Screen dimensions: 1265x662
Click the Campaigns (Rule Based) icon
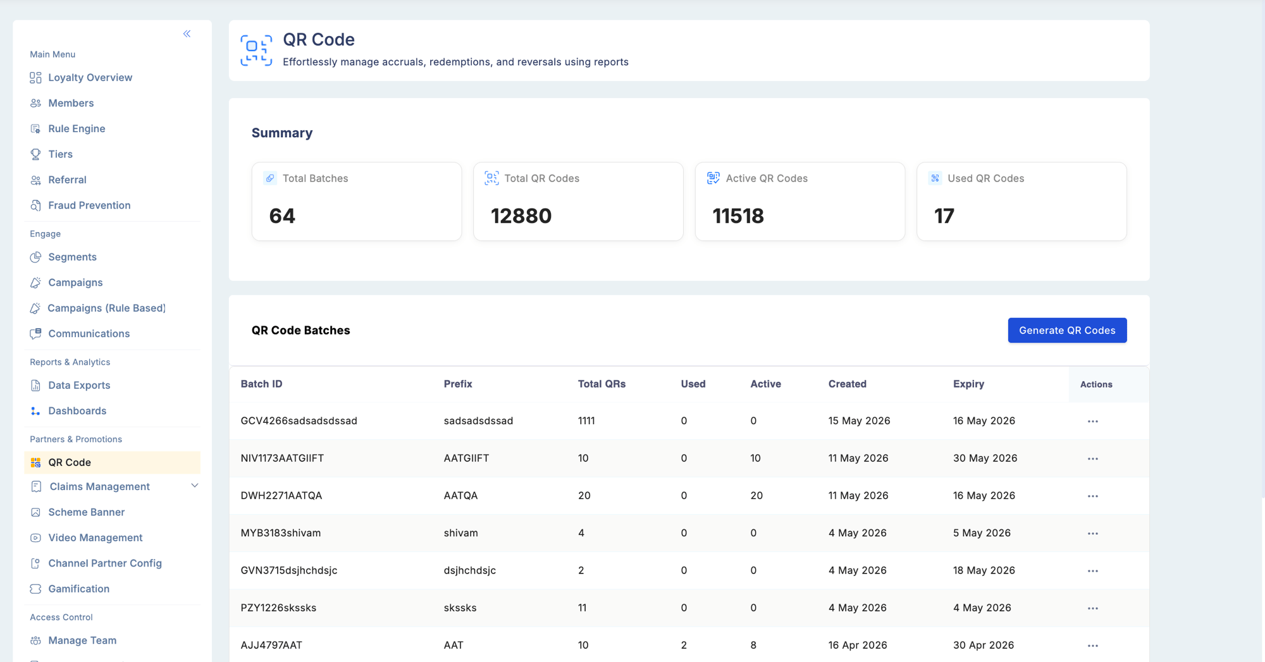[x=35, y=309]
